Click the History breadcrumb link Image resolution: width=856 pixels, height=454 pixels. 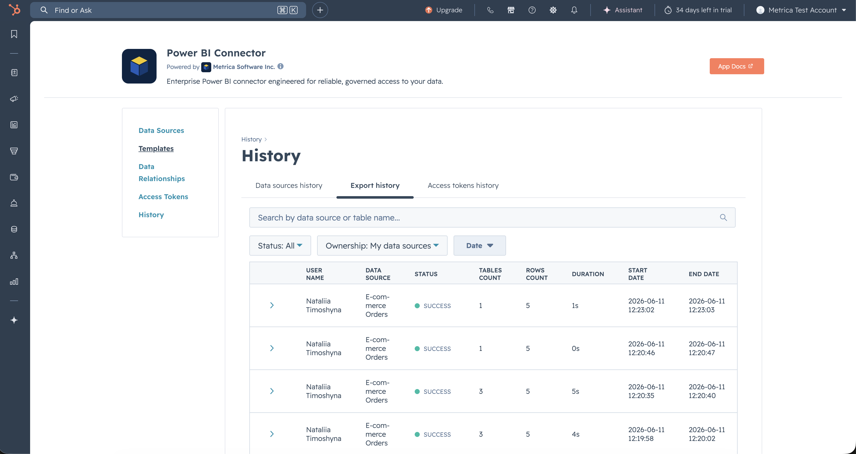(x=251, y=139)
